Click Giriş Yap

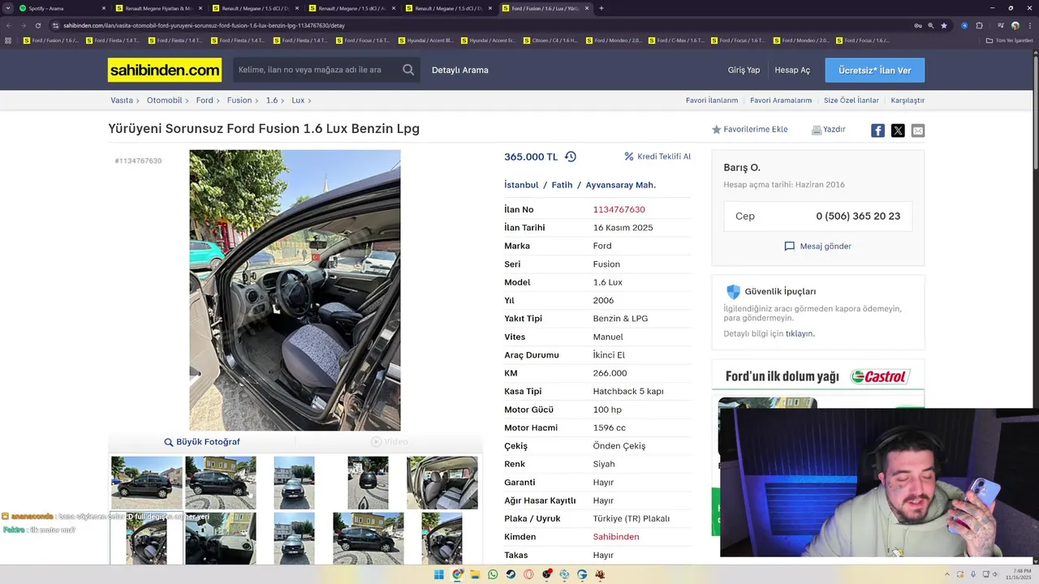click(744, 71)
